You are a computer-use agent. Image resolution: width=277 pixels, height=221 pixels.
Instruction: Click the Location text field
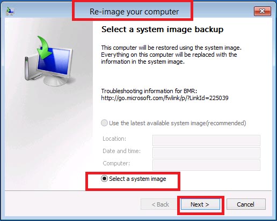pos(206,140)
